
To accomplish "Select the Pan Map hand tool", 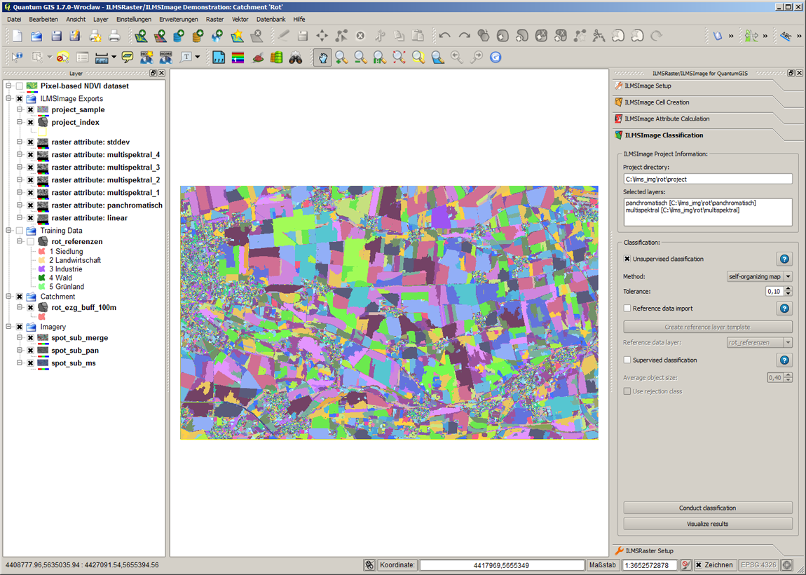I will coord(322,57).
